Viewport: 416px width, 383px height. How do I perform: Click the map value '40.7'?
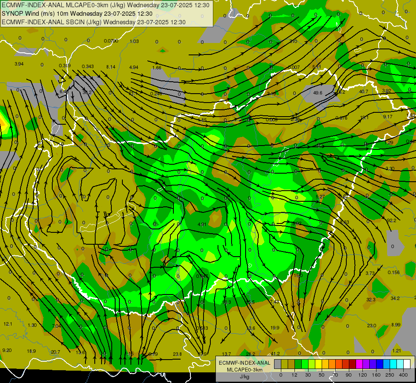pos(363,91)
